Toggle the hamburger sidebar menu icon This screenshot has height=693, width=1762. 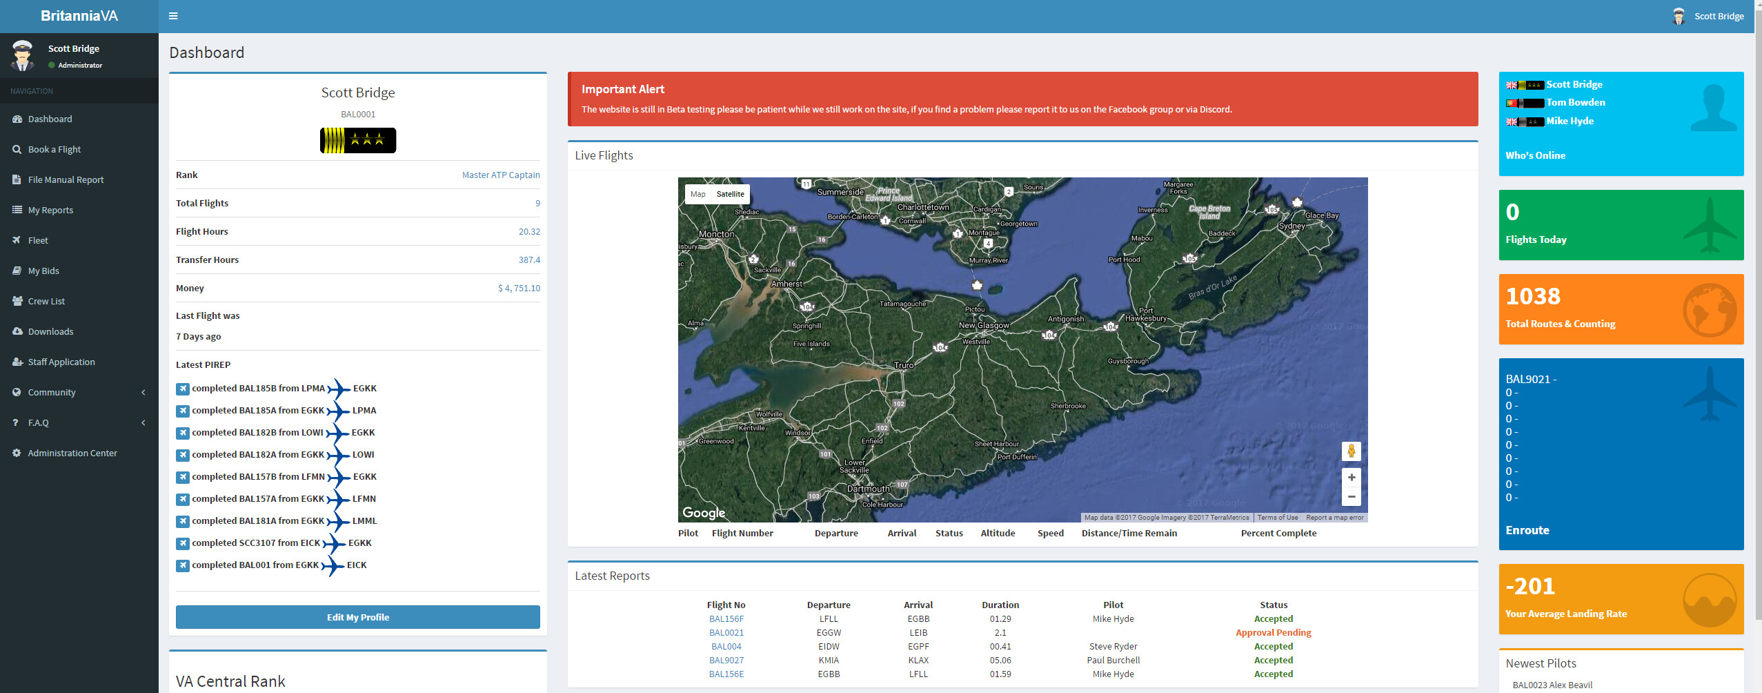pyautogui.click(x=173, y=16)
